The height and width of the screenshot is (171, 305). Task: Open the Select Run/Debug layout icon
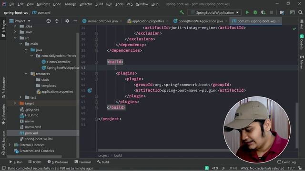coord(292,12)
